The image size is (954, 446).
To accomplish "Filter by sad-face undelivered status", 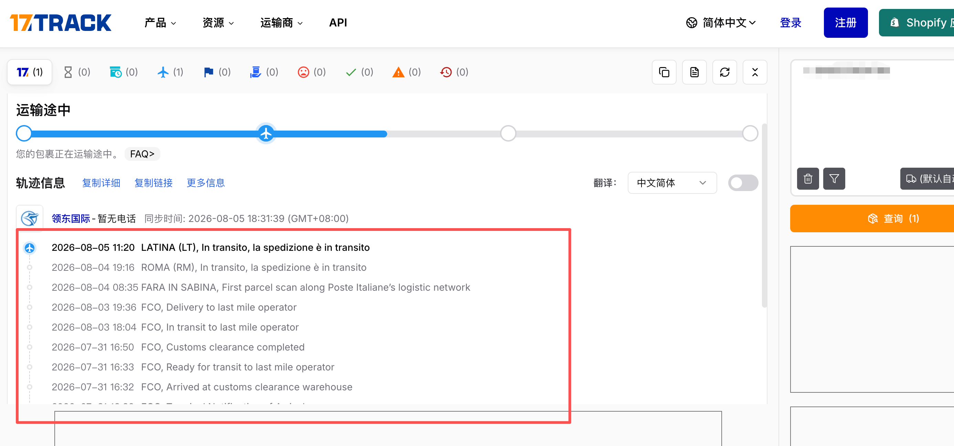I will pyautogui.click(x=311, y=72).
